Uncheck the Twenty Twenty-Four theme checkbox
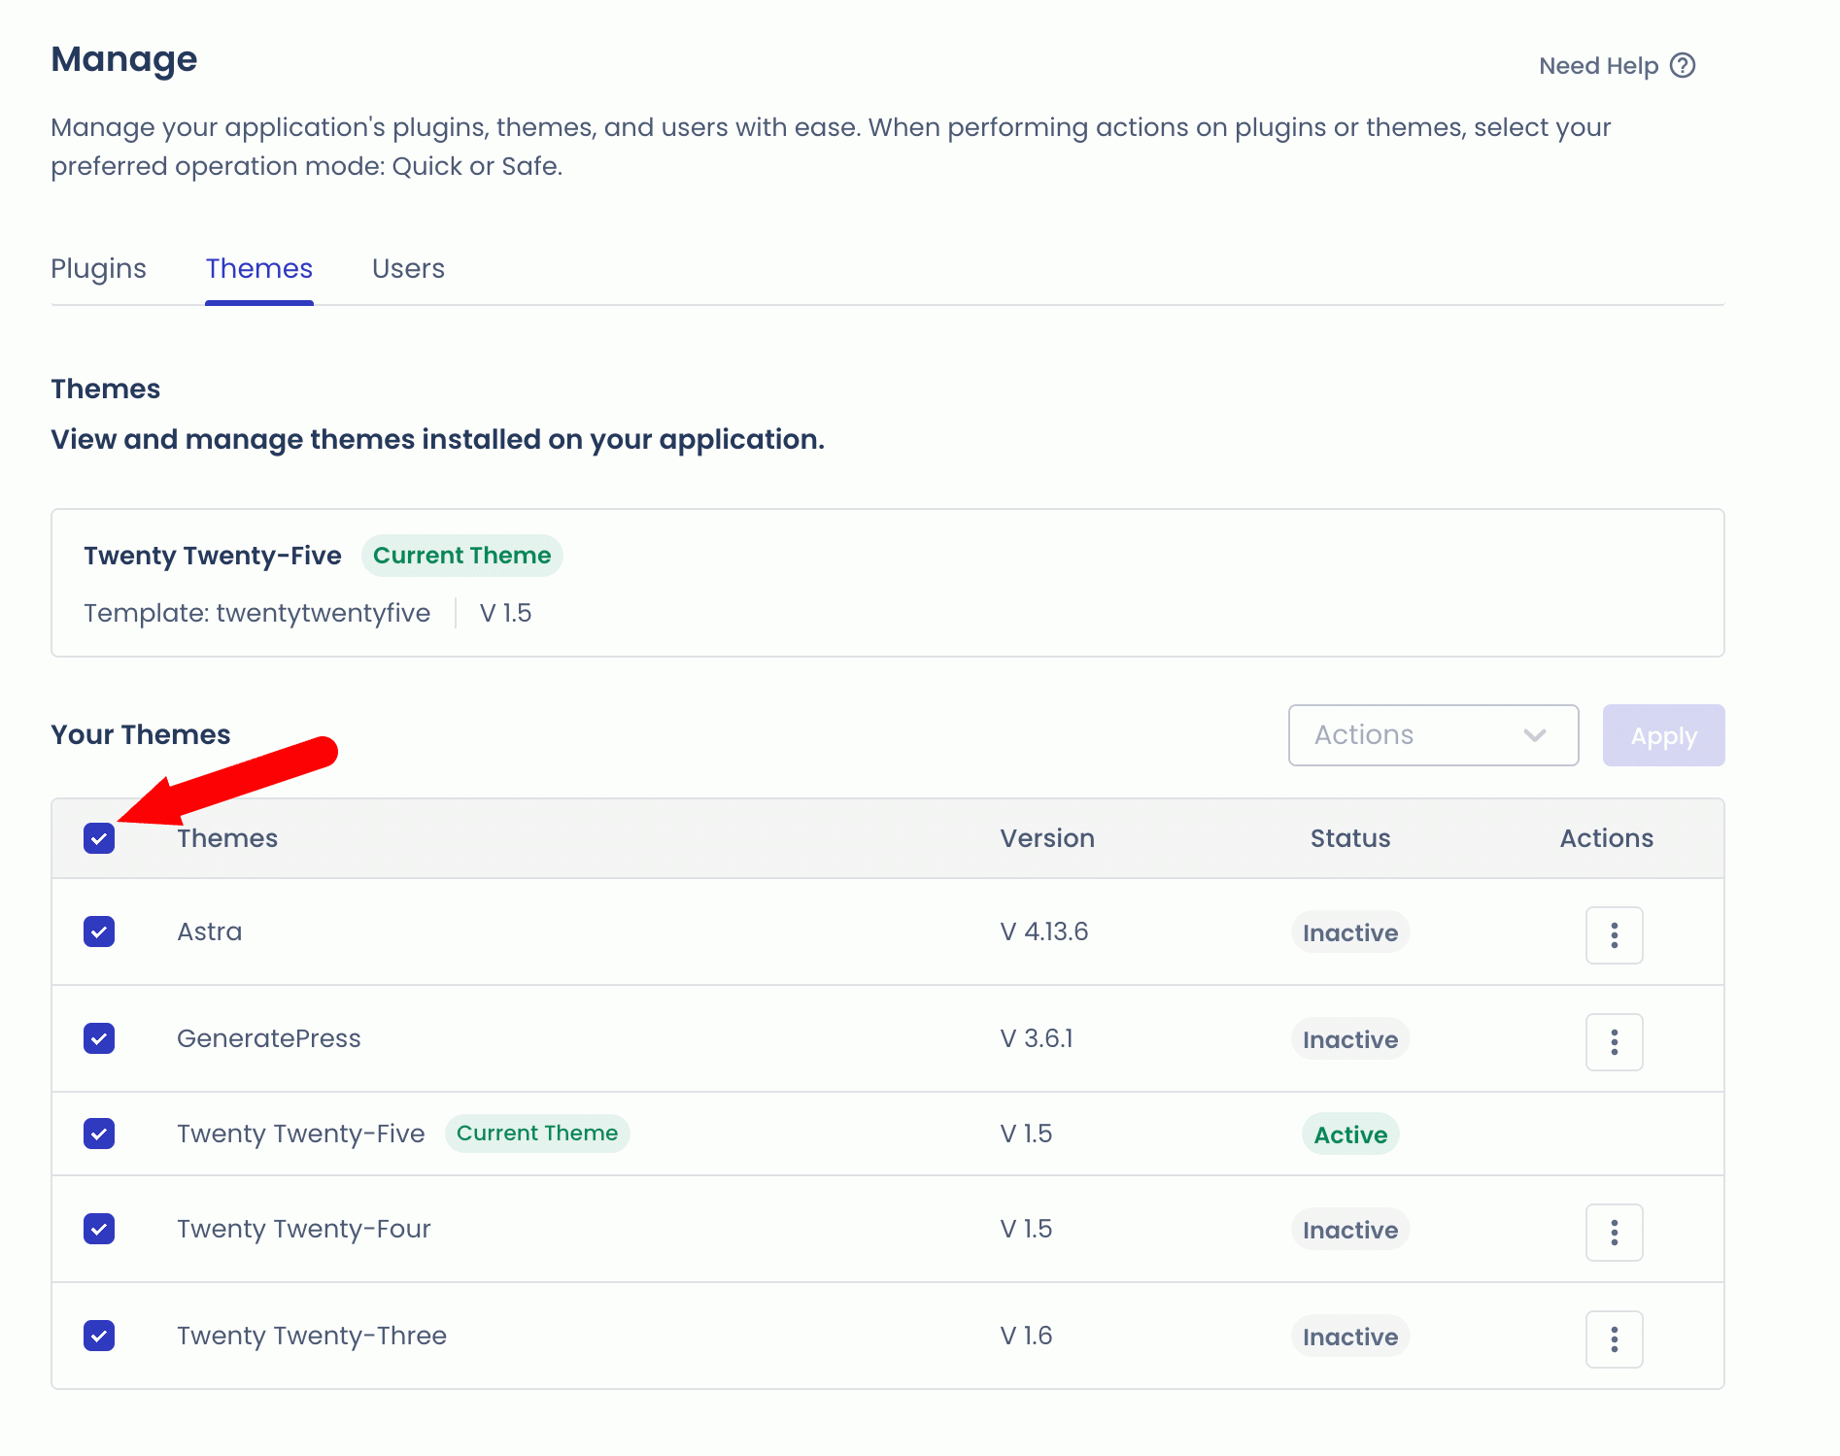The image size is (1840, 1456). (99, 1229)
